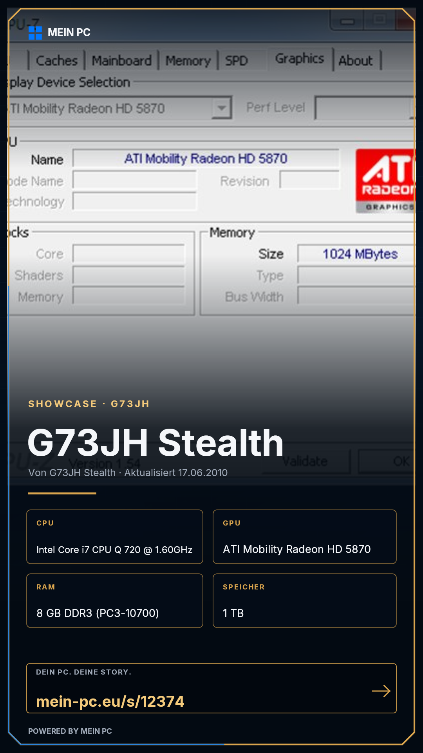Click the Memory Size 1024 MBytes field

tap(356, 254)
